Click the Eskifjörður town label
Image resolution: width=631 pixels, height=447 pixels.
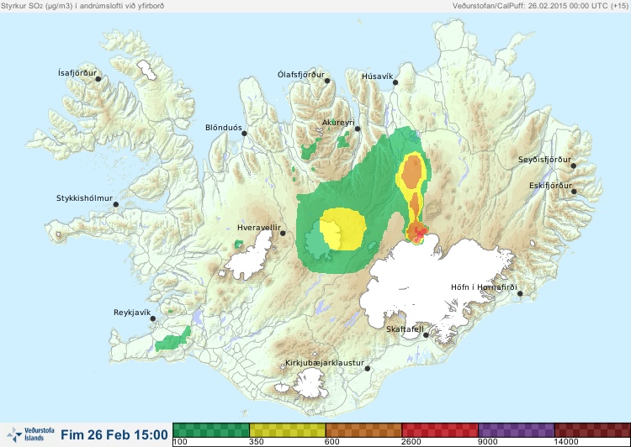pos(550,186)
